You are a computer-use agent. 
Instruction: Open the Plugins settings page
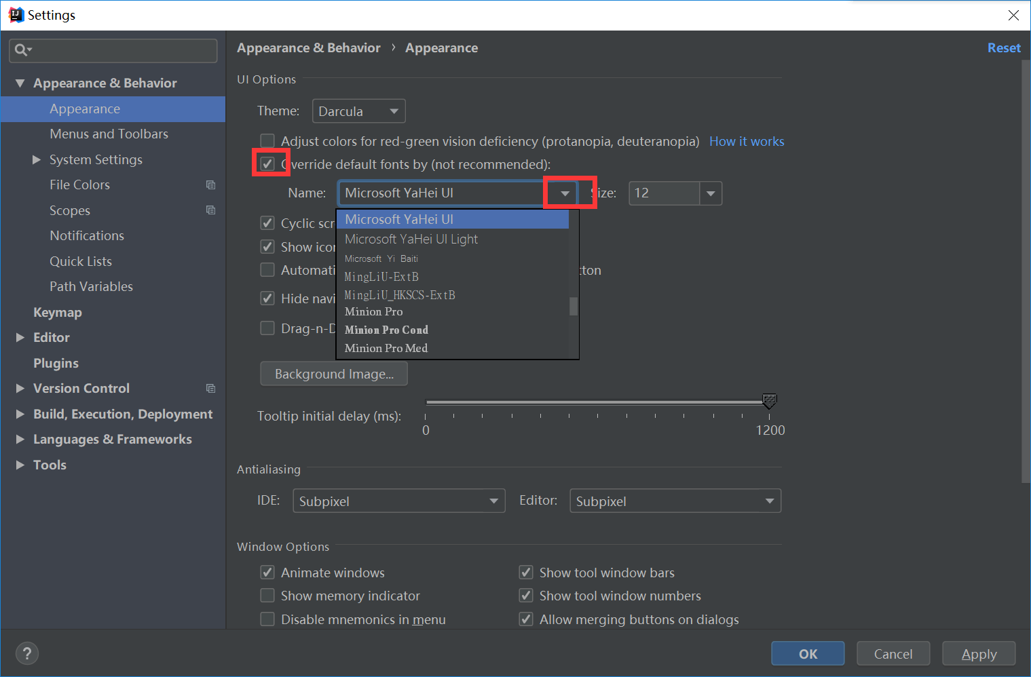(x=56, y=363)
